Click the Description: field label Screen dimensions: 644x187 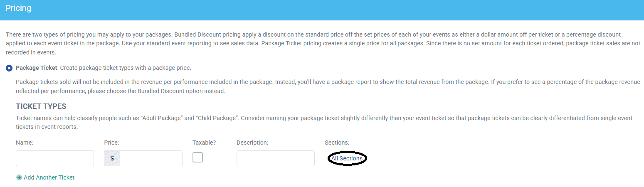pos(252,143)
